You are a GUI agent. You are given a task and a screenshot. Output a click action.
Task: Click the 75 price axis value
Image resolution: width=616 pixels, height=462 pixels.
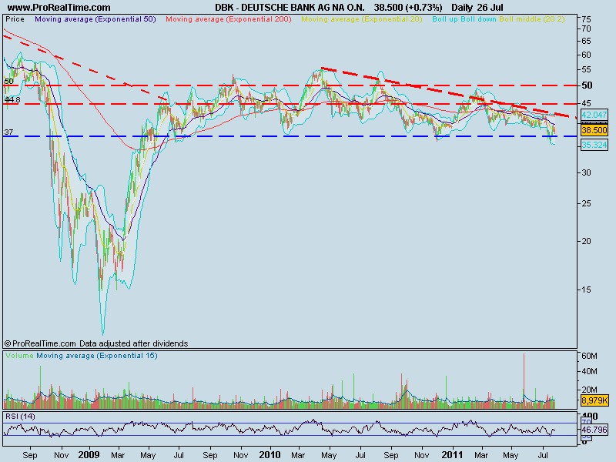(586, 19)
